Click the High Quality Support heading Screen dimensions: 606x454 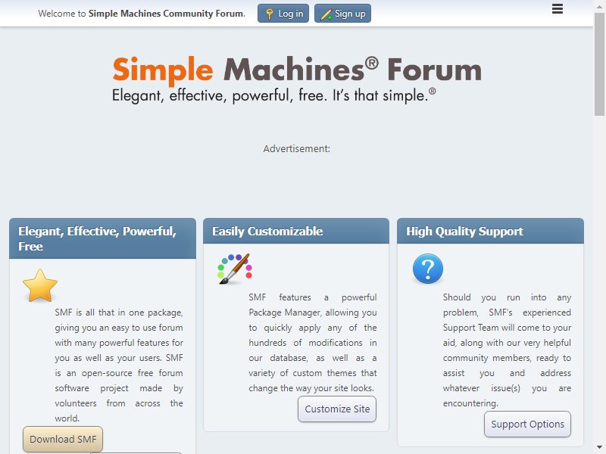point(464,232)
